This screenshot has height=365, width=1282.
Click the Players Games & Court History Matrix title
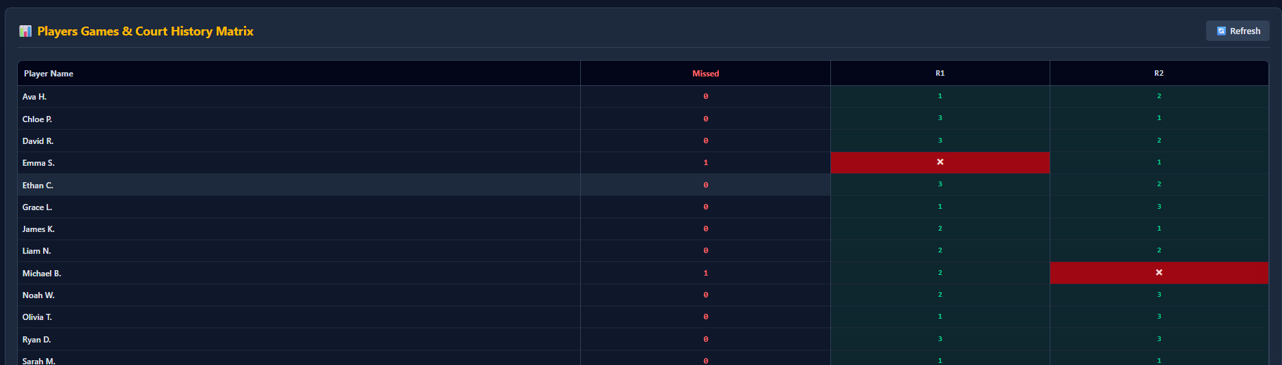[x=145, y=31]
